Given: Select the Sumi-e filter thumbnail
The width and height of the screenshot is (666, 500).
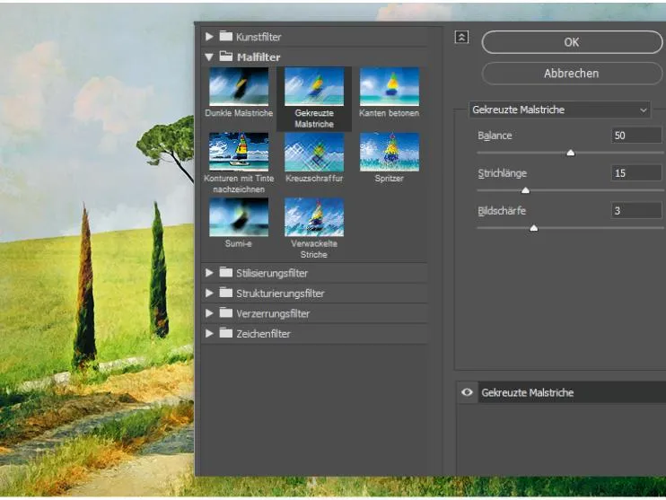Looking at the screenshot, I should [x=238, y=217].
